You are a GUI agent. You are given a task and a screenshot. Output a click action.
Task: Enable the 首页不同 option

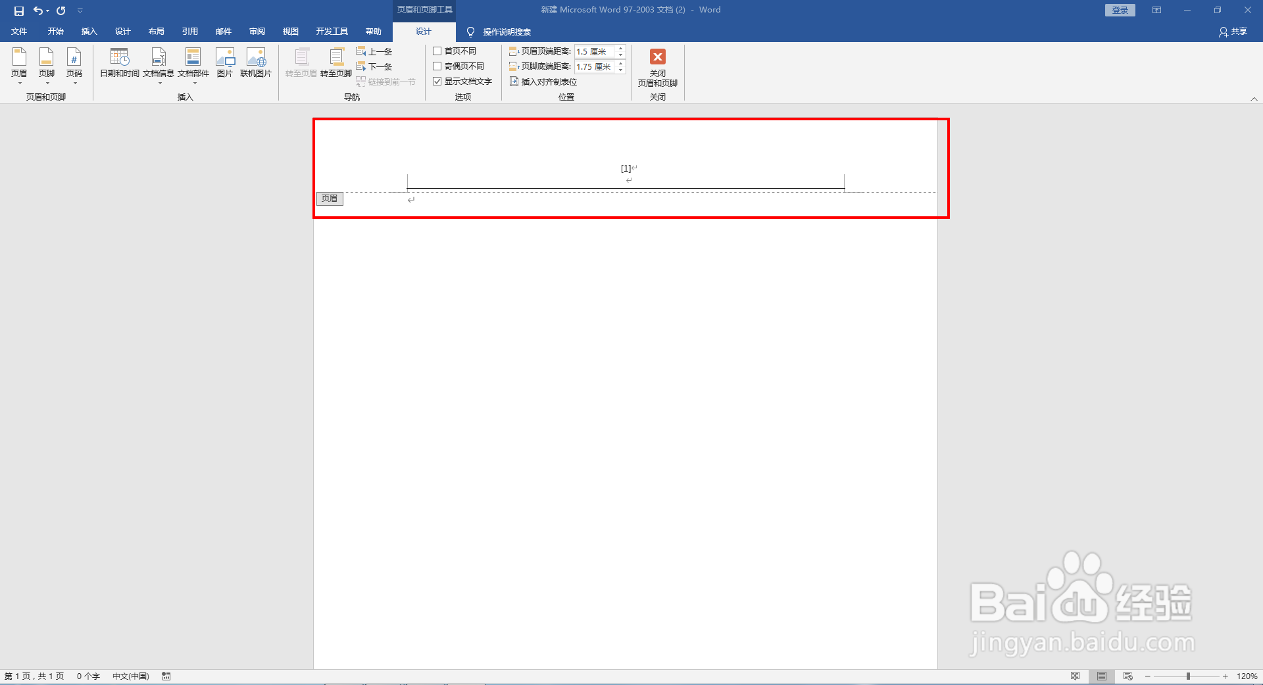pos(438,51)
